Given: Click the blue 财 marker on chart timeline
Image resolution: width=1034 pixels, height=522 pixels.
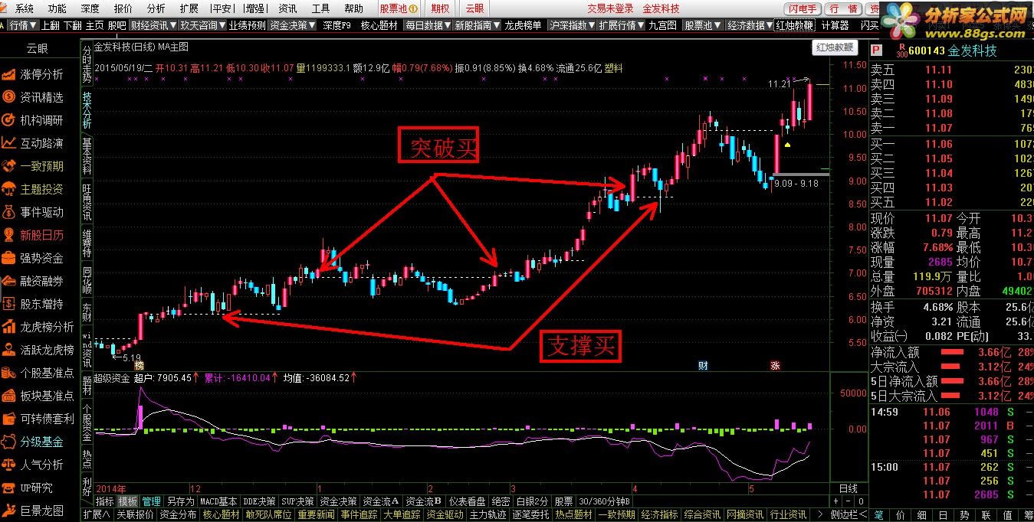Looking at the screenshot, I should [x=702, y=365].
